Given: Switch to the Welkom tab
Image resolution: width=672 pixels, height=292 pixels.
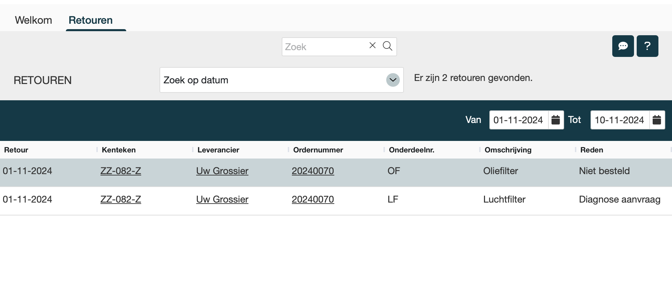Looking at the screenshot, I should point(33,20).
